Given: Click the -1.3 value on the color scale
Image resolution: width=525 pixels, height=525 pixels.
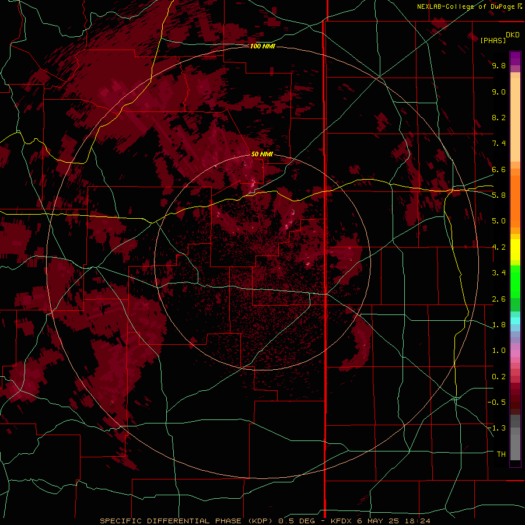Looking at the screenshot, I should (496, 428).
